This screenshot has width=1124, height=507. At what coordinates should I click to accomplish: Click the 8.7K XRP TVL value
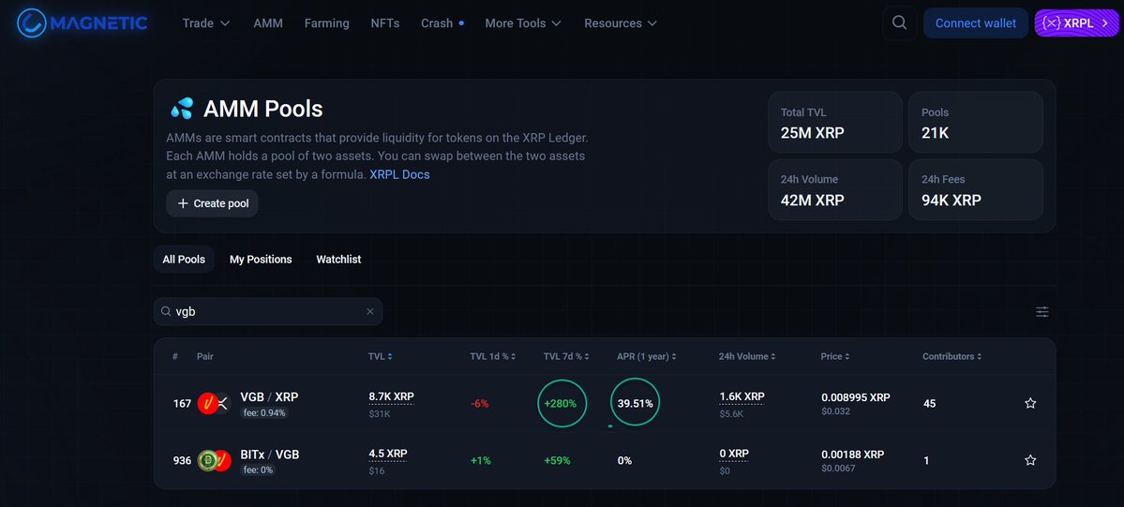[392, 396]
